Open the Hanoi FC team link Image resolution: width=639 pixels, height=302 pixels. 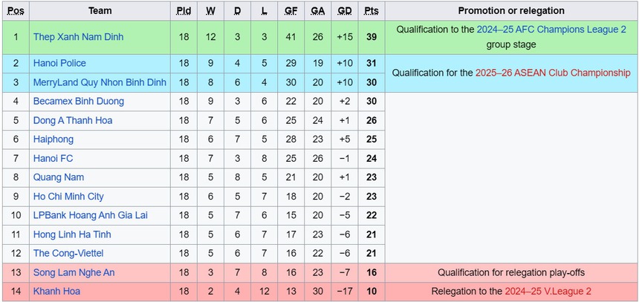coord(54,158)
